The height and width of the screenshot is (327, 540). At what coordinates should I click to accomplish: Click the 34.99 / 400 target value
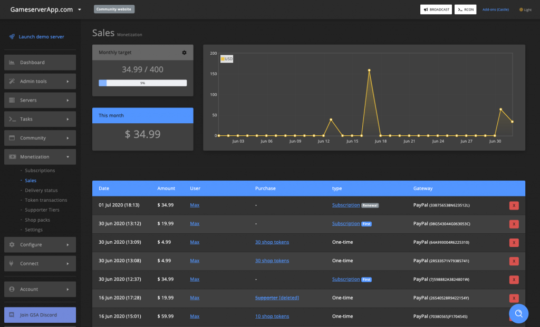click(142, 70)
